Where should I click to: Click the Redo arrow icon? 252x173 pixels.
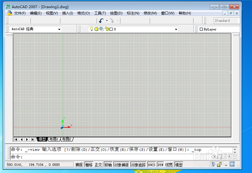112,21
